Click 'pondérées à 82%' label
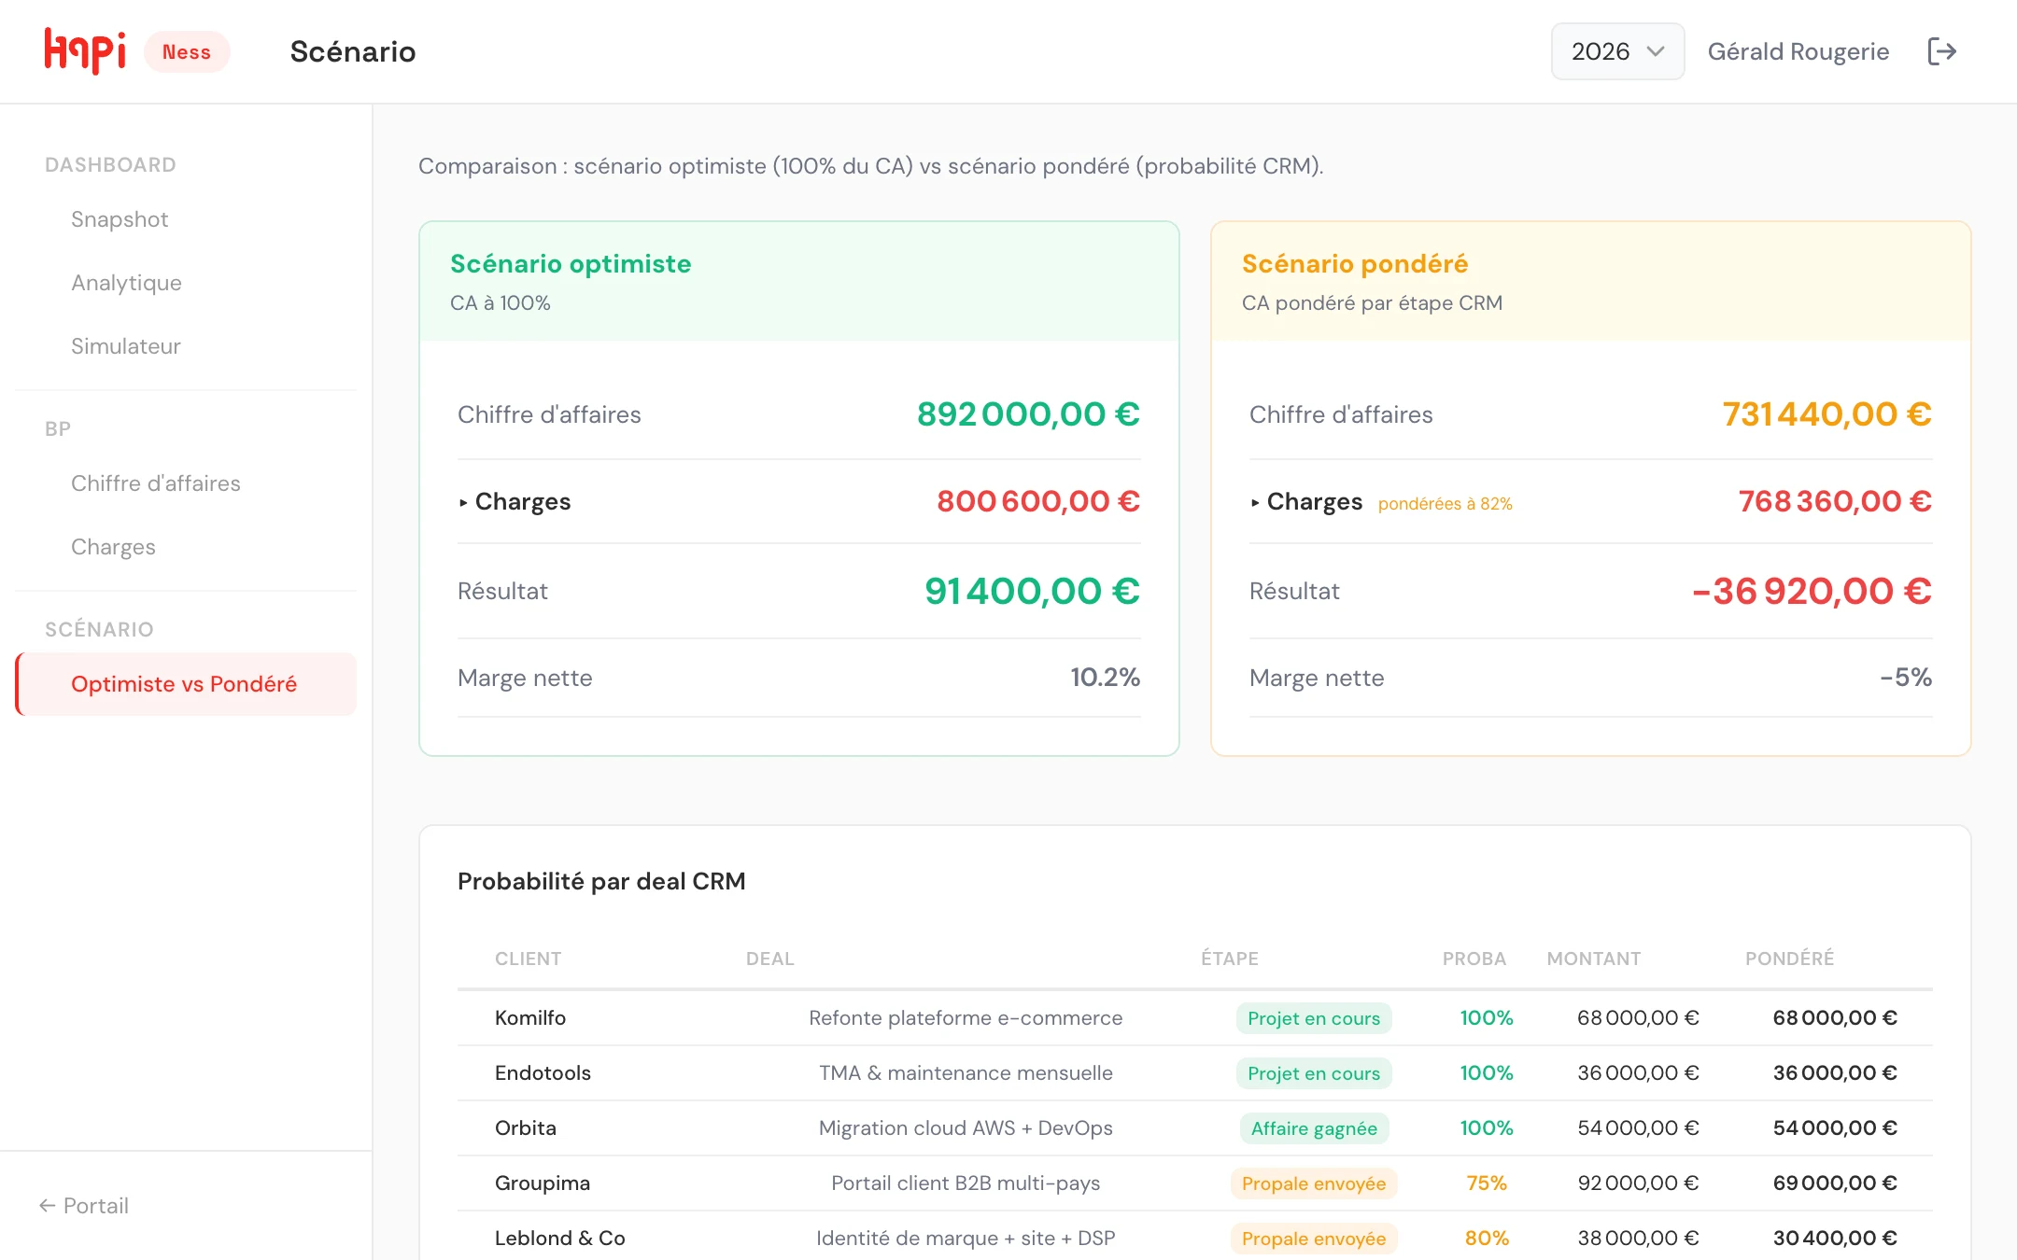2017x1260 pixels. point(1445,504)
